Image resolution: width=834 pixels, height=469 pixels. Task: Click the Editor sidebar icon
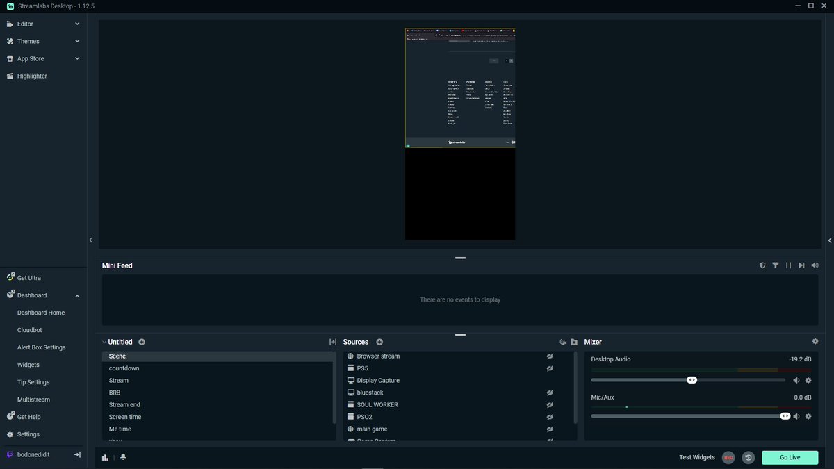coord(10,24)
